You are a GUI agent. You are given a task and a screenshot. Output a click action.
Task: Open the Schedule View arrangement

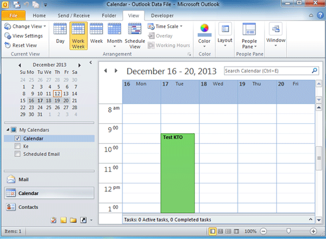[135, 35]
